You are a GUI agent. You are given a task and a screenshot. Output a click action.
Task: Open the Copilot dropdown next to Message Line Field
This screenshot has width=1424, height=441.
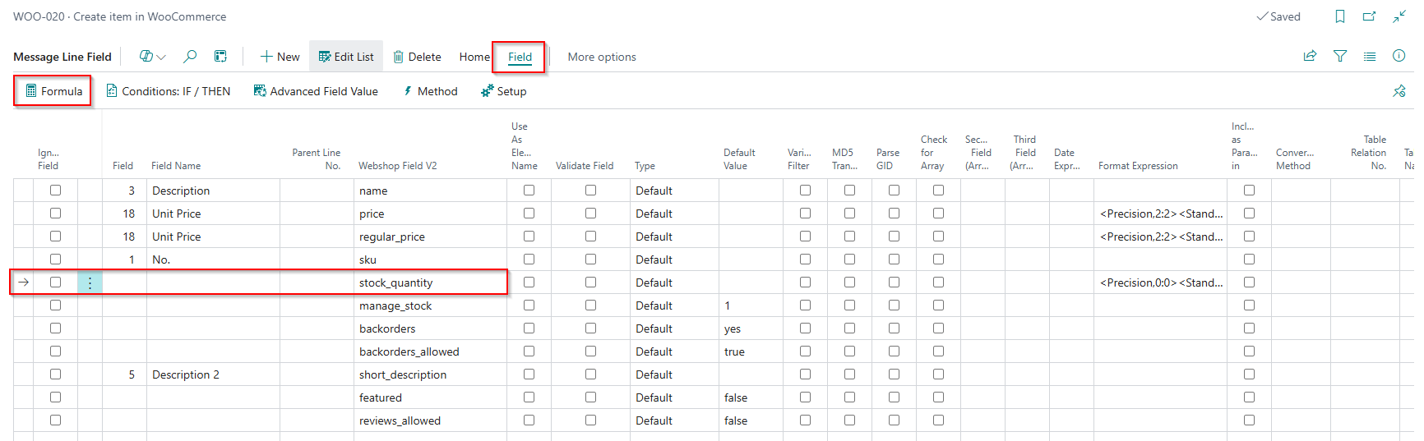click(x=153, y=56)
